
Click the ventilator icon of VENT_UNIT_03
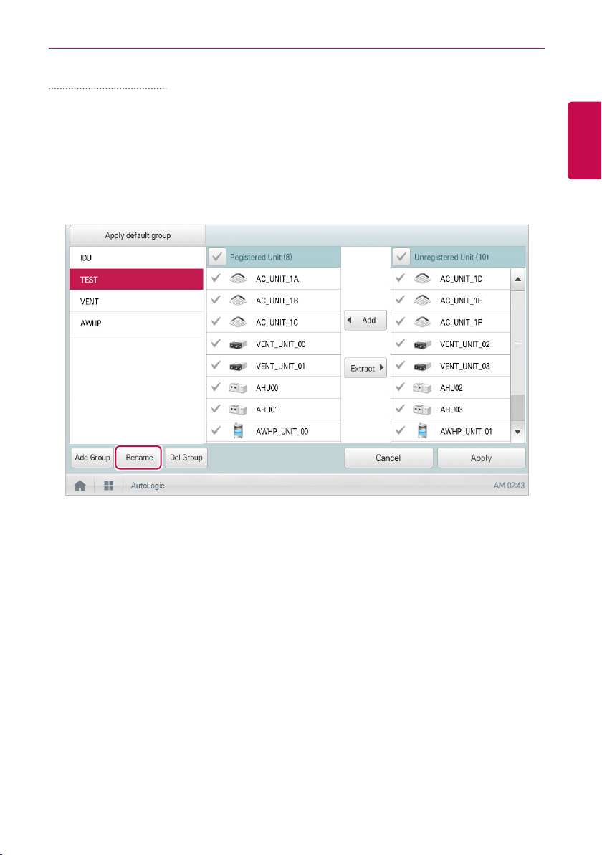tap(422, 367)
